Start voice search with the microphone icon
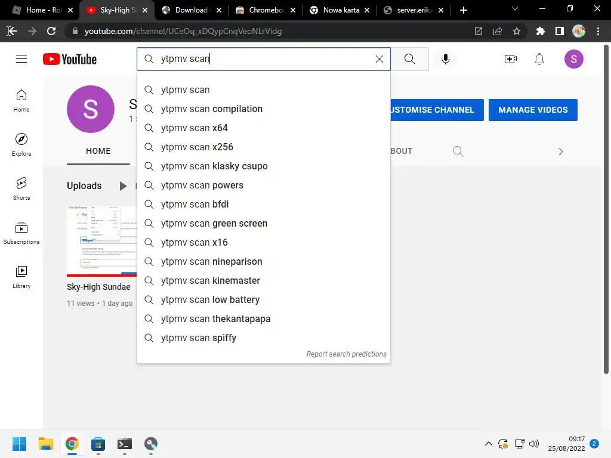The width and height of the screenshot is (611, 458). coord(445,59)
